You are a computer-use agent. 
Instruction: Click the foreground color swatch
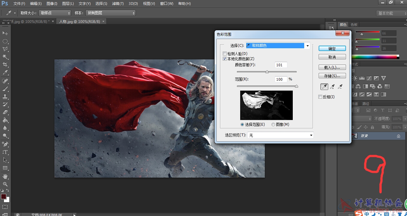[4, 196]
